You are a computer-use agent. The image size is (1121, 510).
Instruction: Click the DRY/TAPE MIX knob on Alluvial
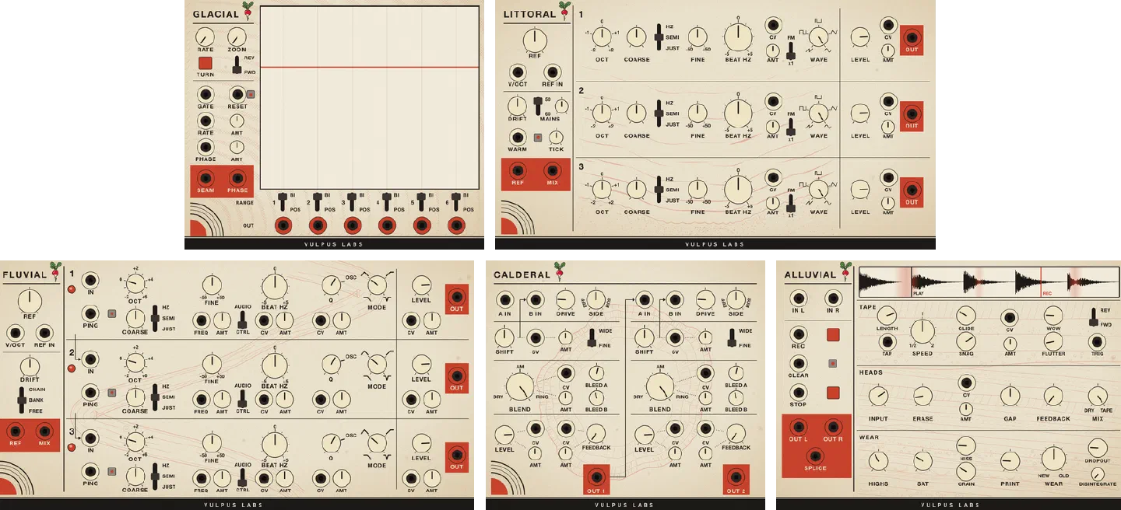pos(1097,396)
